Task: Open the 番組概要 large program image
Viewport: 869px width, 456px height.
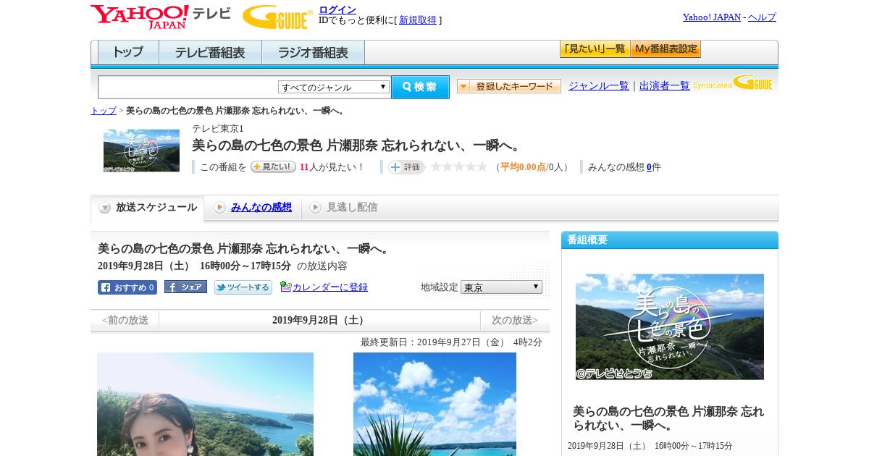Action: coord(670,326)
